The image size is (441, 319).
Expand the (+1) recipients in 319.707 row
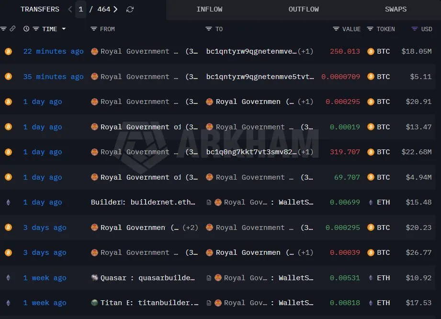(x=305, y=152)
